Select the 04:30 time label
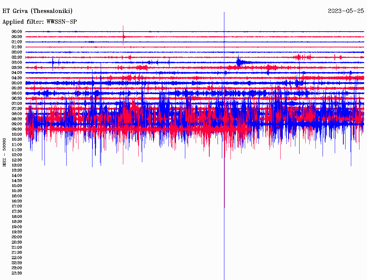Screen dimensions: 367x280 pos(17,78)
